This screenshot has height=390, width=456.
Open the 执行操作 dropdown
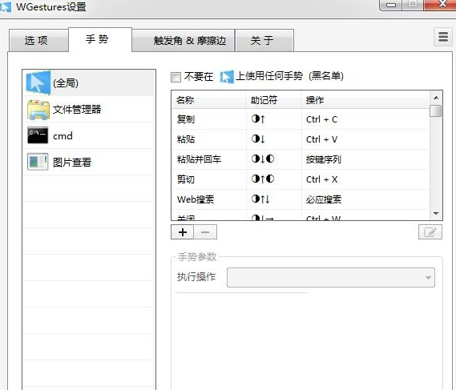click(x=331, y=278)
